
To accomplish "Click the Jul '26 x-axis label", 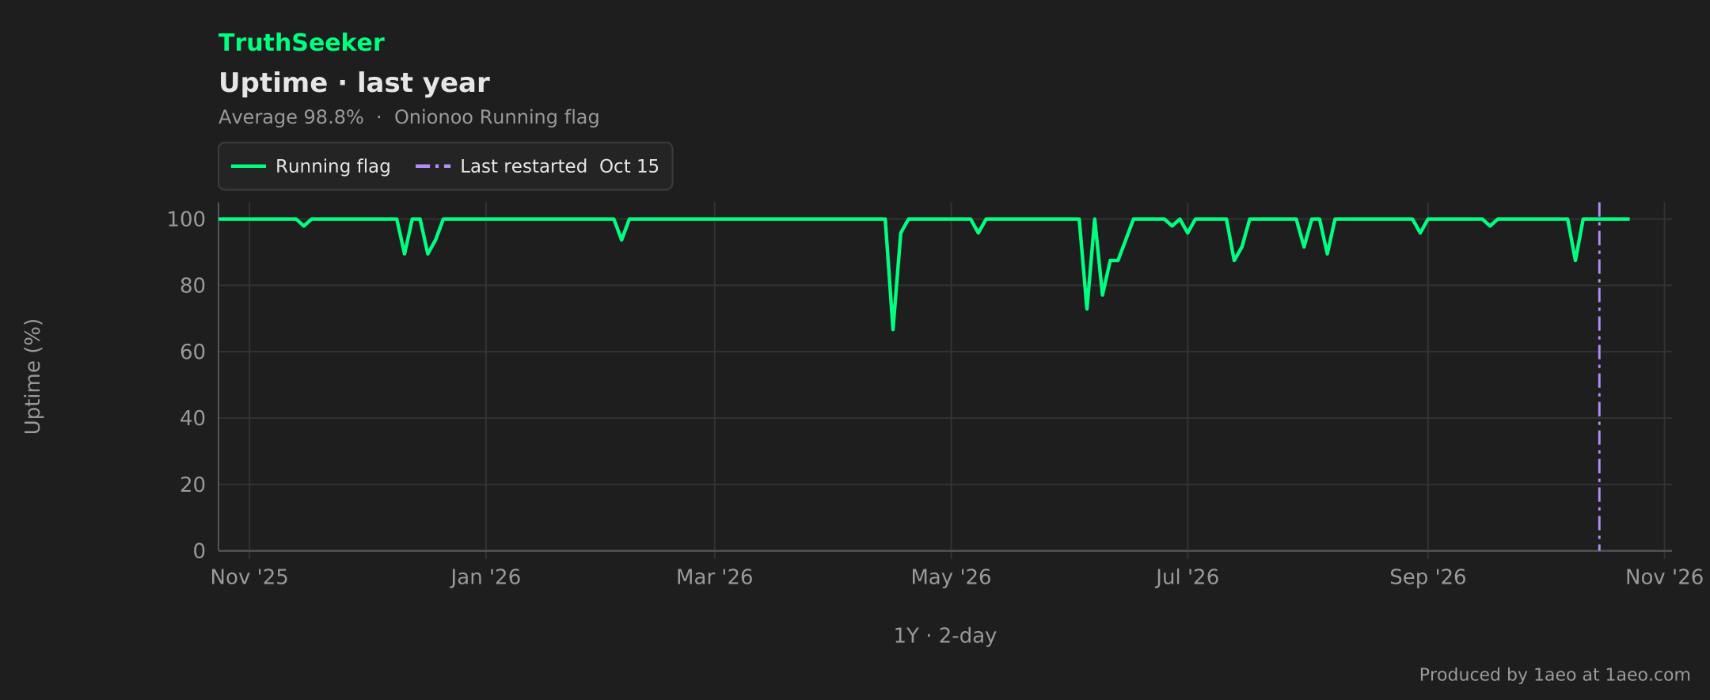I will point(1187,577).
